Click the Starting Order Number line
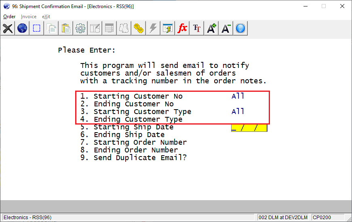 click(x=133, y=142)
